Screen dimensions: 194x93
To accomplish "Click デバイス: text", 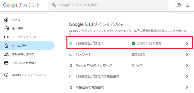I will [x=137, y=65].
